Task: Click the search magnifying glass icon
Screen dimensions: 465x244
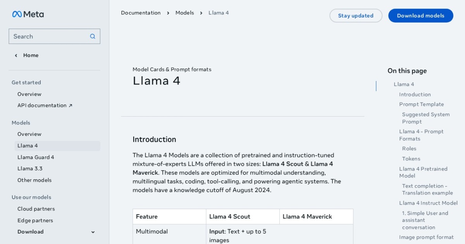Action: [92, 36]
